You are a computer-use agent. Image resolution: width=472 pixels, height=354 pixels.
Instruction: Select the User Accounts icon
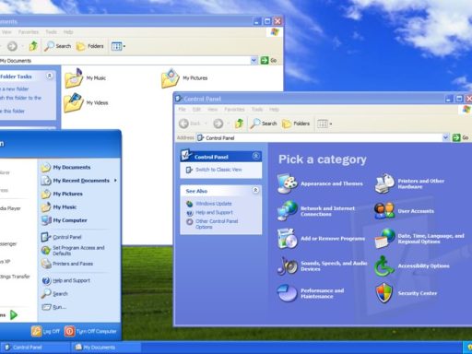384,211
